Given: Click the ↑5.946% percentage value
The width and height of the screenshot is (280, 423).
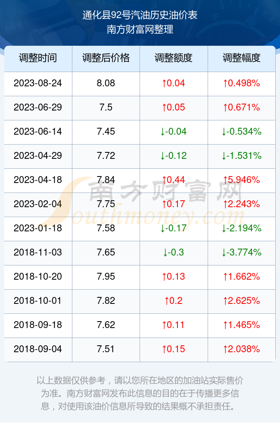Looking at the screenshot, I should click(x=242, y=180).
